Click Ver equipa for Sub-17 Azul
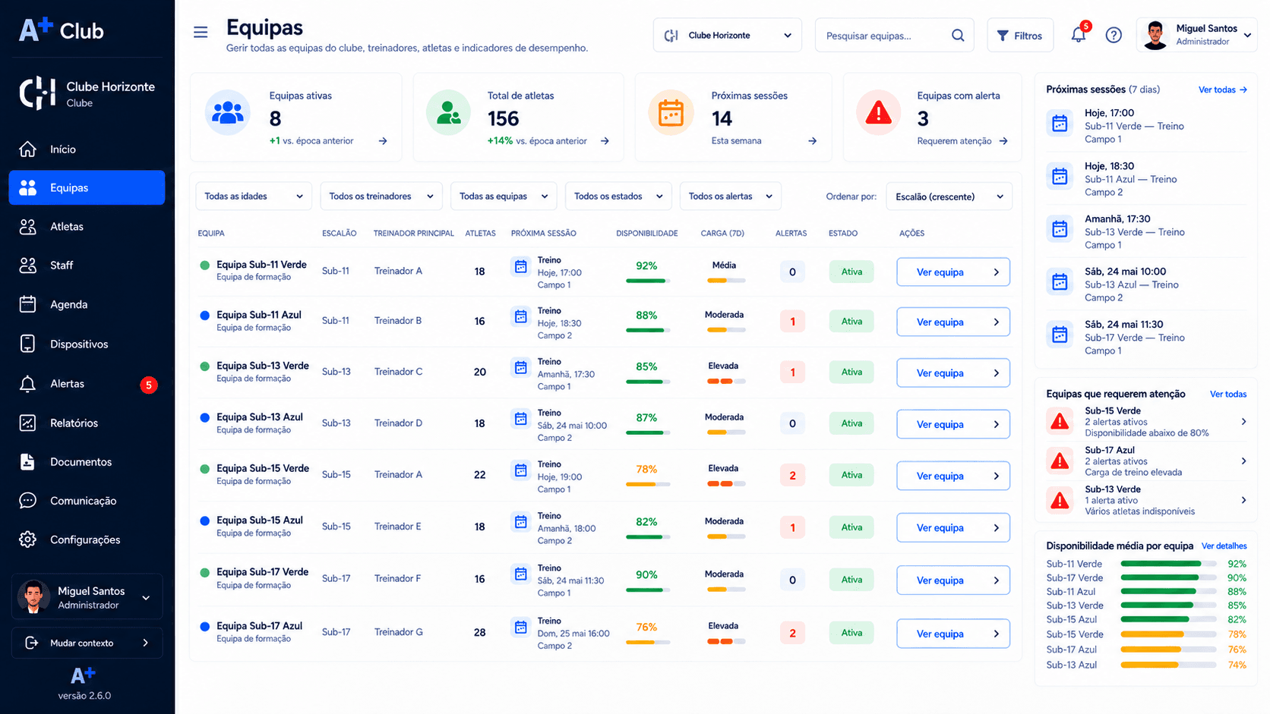This screenshot has width=1270, height=714. click(953, 634)
